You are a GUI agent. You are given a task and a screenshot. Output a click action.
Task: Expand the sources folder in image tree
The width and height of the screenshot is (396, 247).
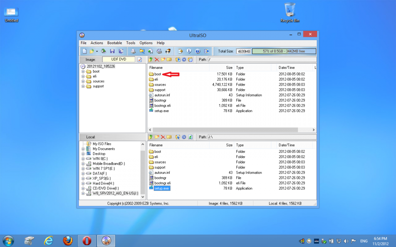tap(83, 81)
